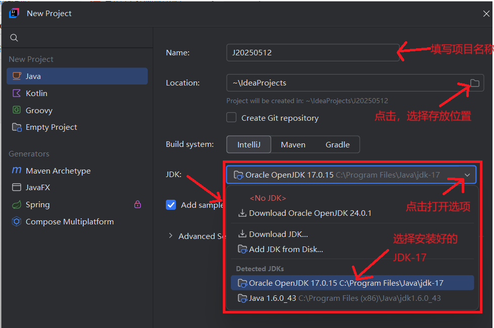Viewport: 494px width, 328px height.
Task: Select the Java project type
Action: pos(77,76)
